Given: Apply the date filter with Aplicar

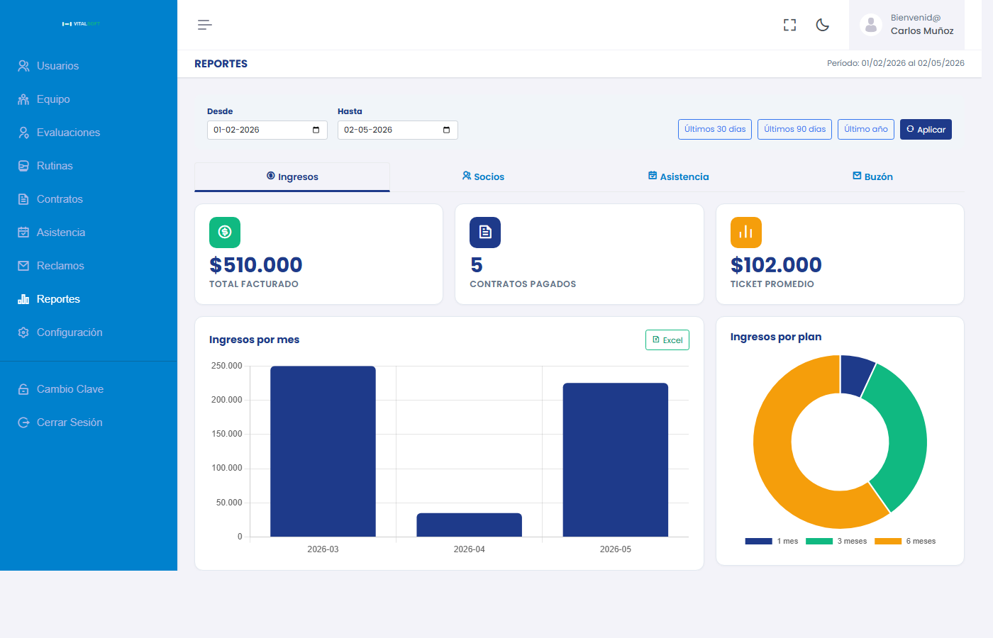Looking at the screenshot, I should coord(926,129).
